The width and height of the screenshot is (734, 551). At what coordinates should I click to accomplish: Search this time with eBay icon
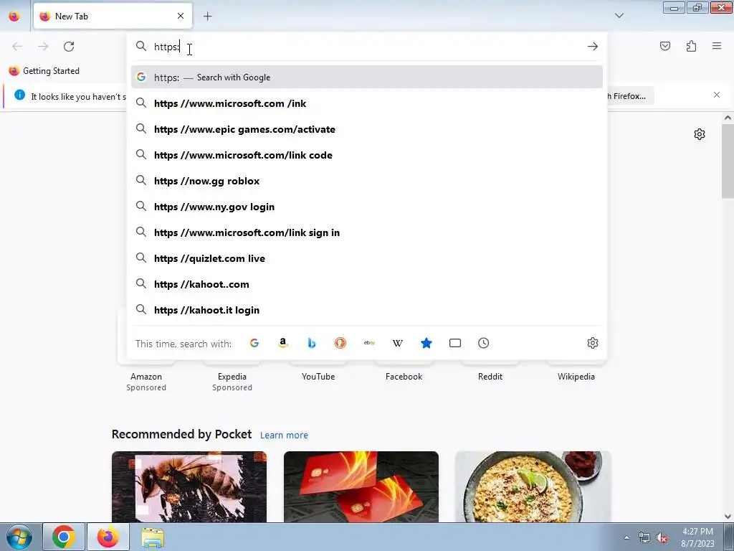369,343
